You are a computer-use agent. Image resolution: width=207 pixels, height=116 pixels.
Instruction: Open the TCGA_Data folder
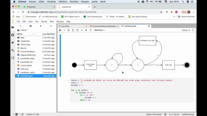[x=36, y=44]
